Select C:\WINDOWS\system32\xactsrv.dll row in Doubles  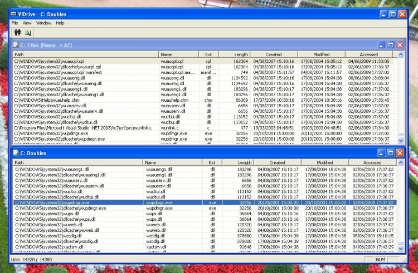[205, 247]
